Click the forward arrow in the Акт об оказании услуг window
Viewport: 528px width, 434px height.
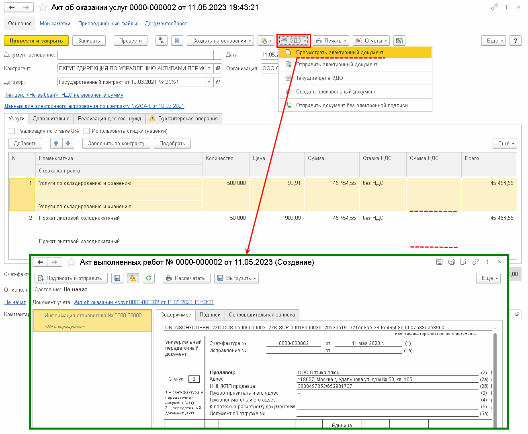coord(26,8)
